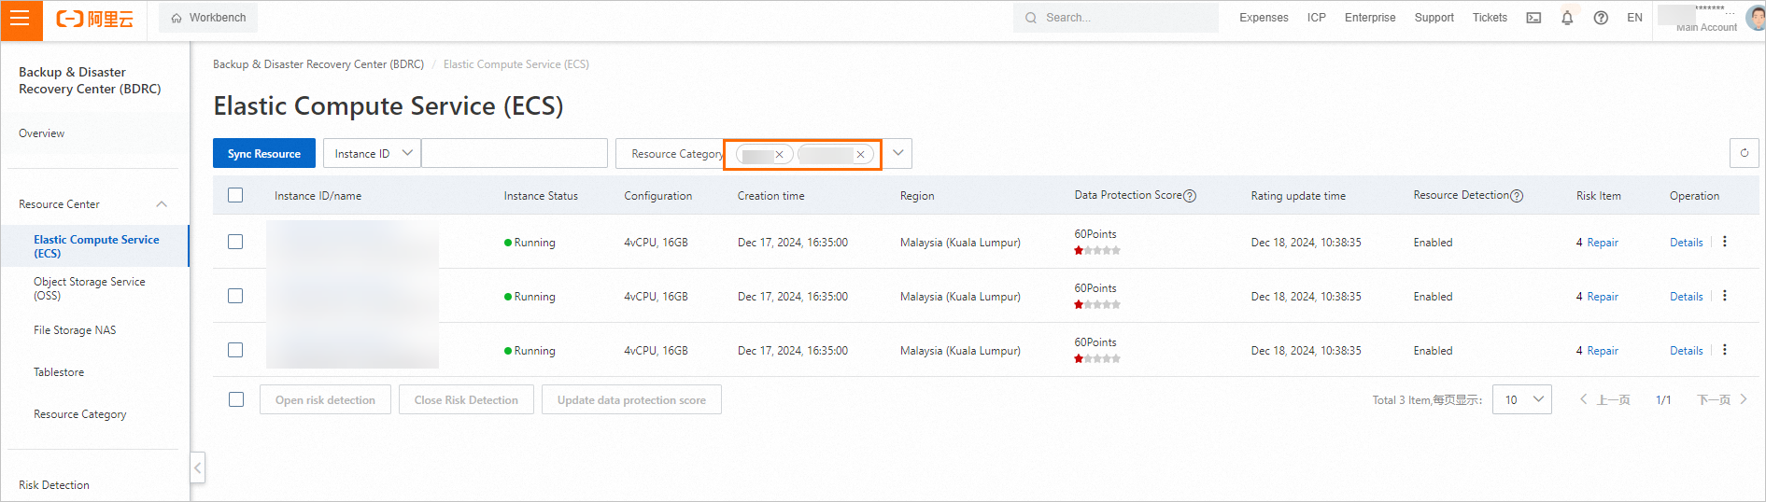This screenshot has height=502, width=1766.
Task: Click star rating in third row
Action: coord(1097,358)
